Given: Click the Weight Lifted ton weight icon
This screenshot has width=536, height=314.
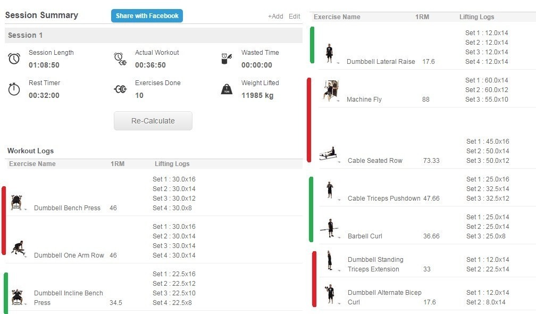Looking at the screenshot, I should click(x=227, y=89).
